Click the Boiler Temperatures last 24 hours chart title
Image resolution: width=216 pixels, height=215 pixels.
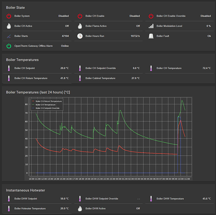38,92
